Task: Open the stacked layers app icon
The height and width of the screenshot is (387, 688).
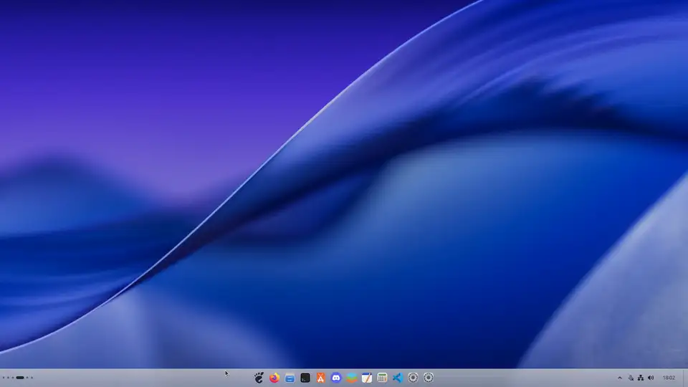Action: pyautogui.click(x=351, y=378)
